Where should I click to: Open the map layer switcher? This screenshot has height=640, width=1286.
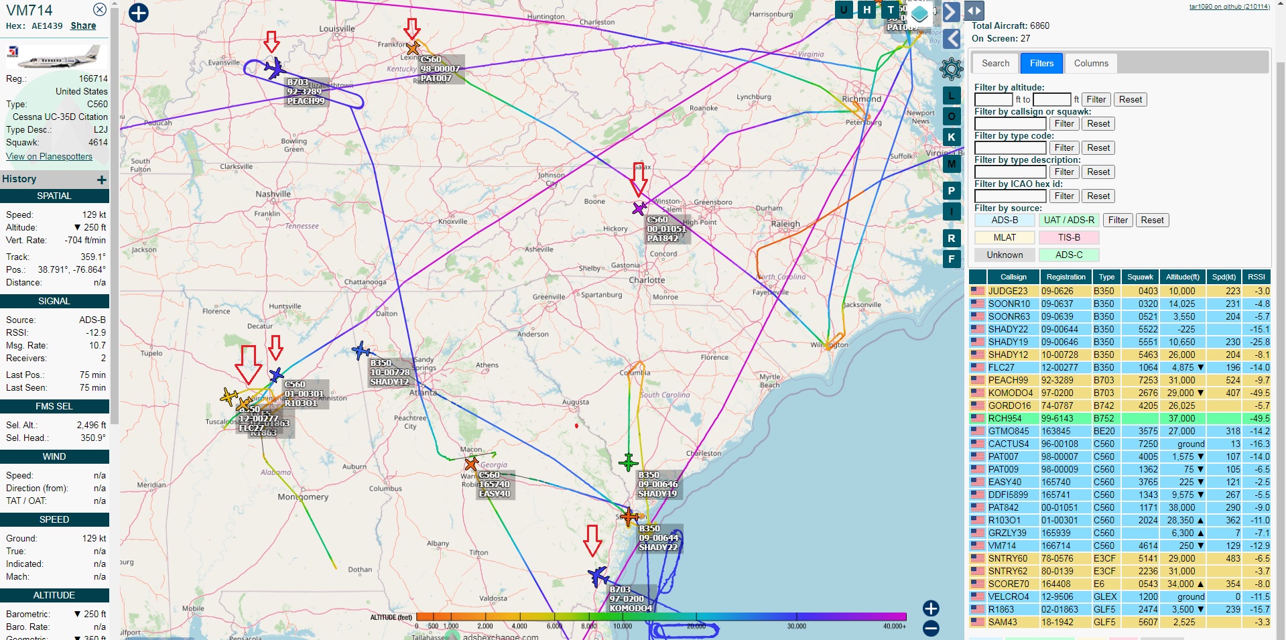point(920,13)
